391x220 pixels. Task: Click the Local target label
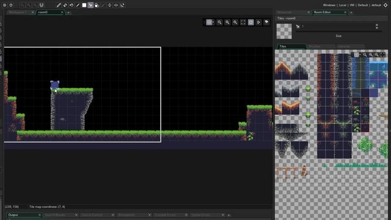[x=342, y=5]
